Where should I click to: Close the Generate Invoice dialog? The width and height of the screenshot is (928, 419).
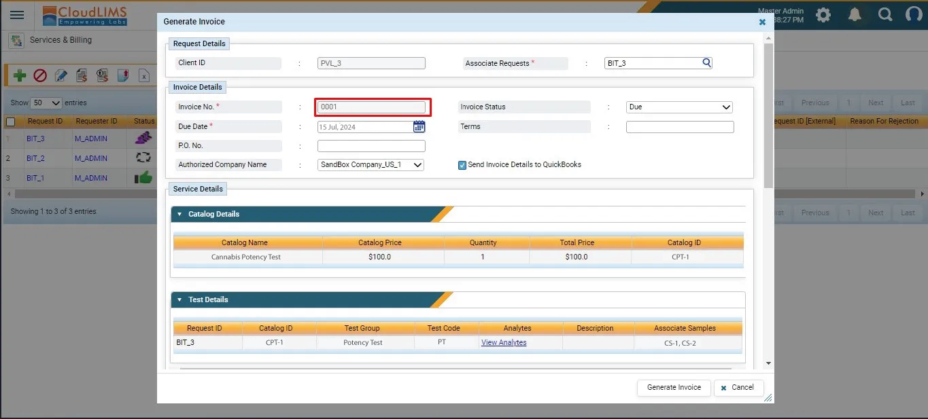click(x=762, y=22)
